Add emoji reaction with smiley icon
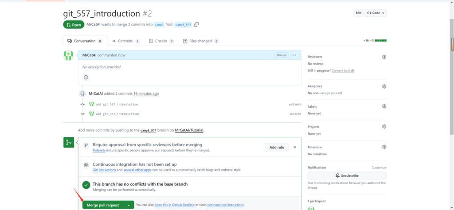The image size is (454, 210). tap(86, 77)
